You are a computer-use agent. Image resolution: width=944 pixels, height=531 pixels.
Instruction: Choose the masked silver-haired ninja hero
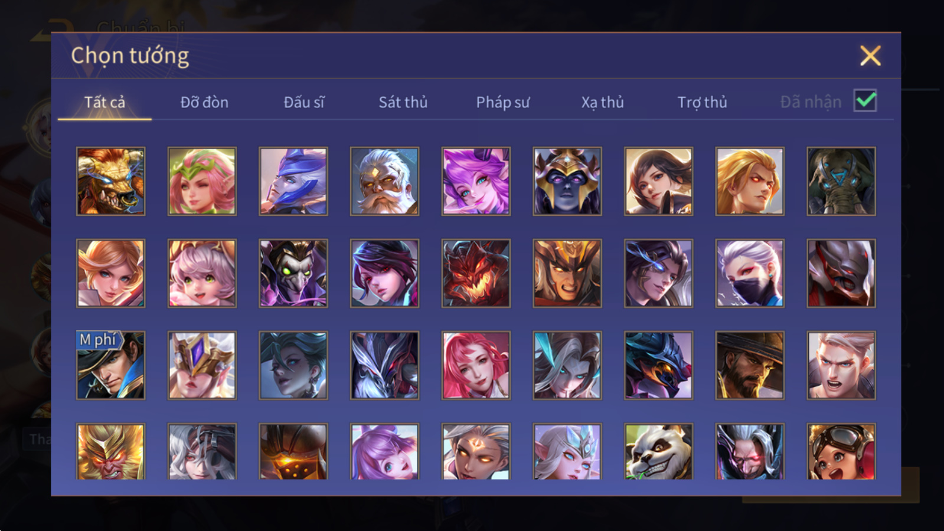(750, 273)
